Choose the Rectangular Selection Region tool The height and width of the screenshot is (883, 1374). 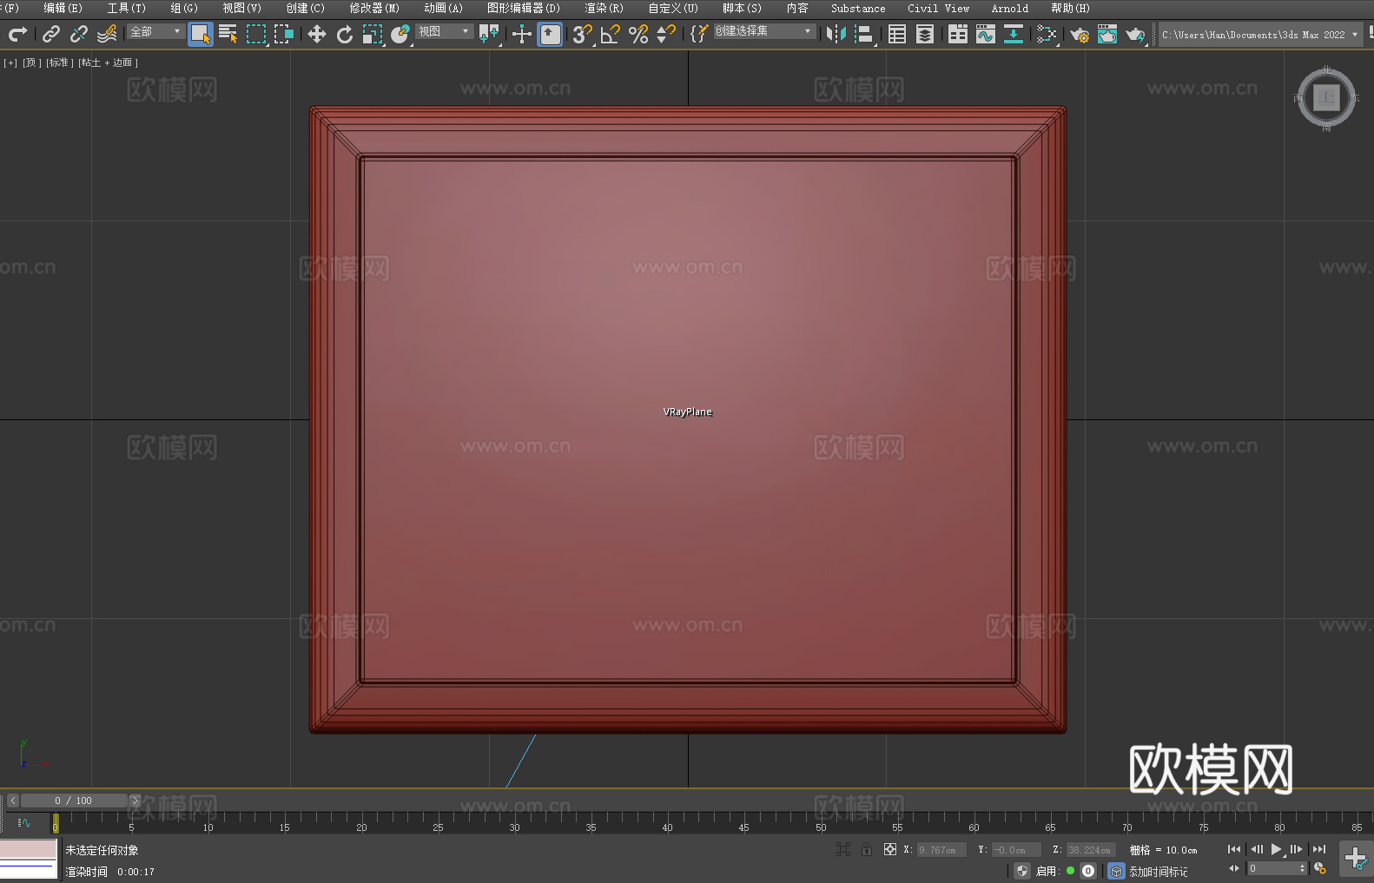[256, 34]
